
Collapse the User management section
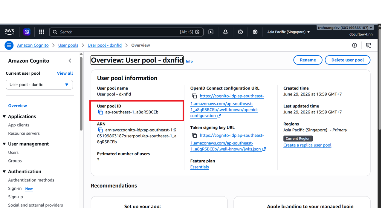pyautogui.click(x=4, y=144)
